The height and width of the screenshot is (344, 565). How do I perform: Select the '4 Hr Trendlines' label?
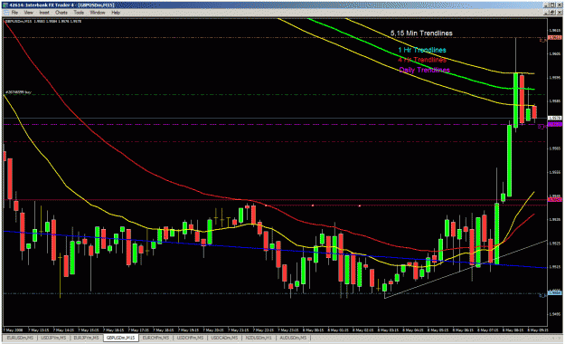pos(422,60)
